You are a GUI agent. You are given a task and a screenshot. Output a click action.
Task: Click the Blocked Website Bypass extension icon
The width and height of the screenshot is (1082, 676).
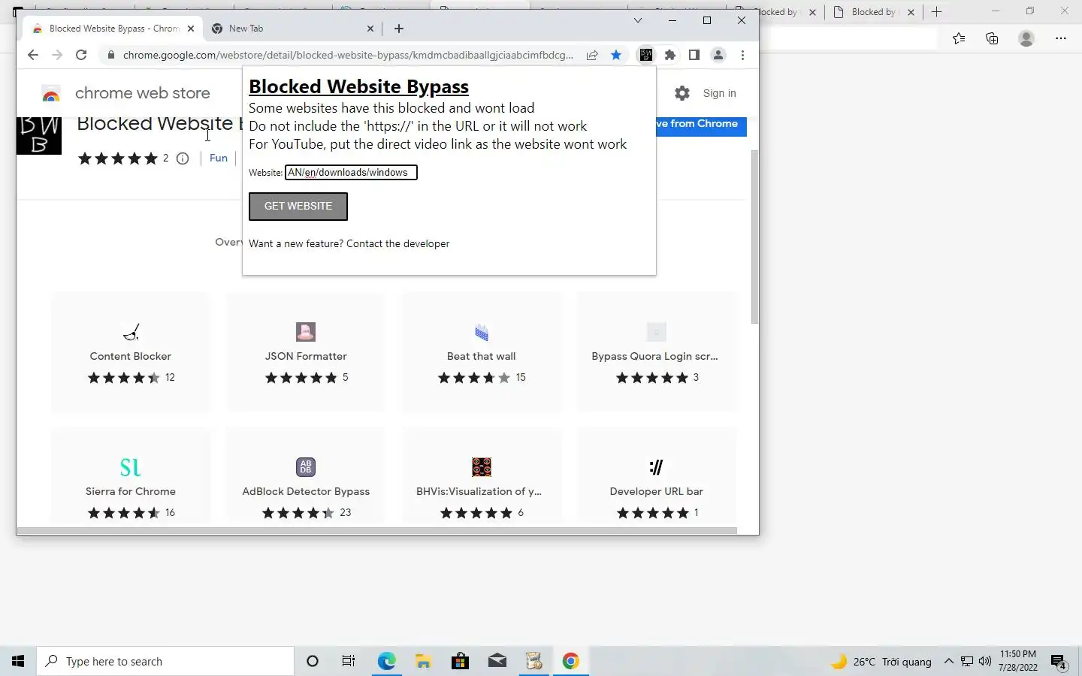coord(646,55)
